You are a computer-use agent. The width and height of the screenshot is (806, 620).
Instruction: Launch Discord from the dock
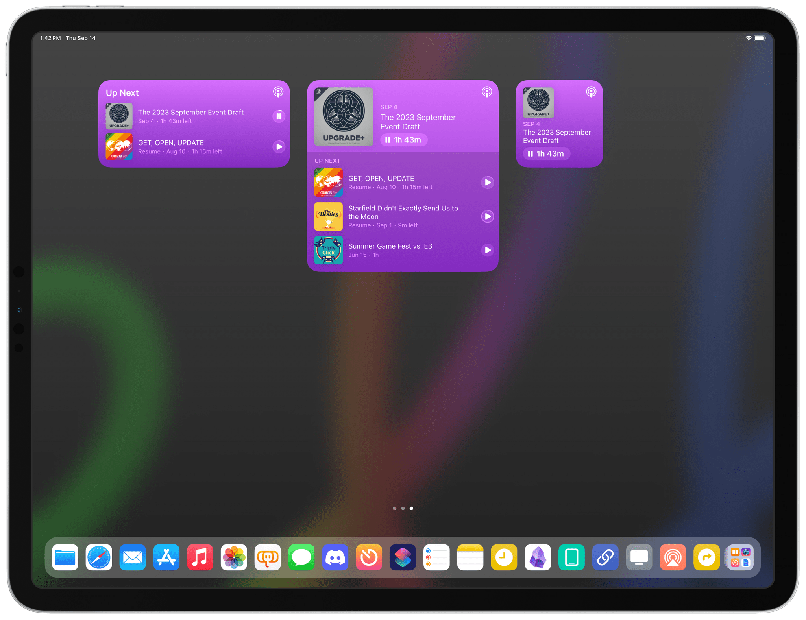pyautogui.click(x=335, y=557)
